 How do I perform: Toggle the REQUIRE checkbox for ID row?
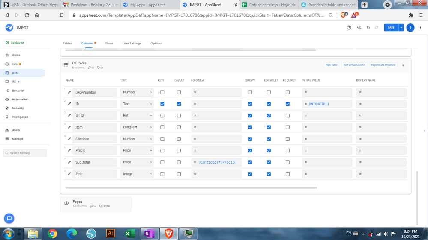pyautogui.click(x=287, y=104)
